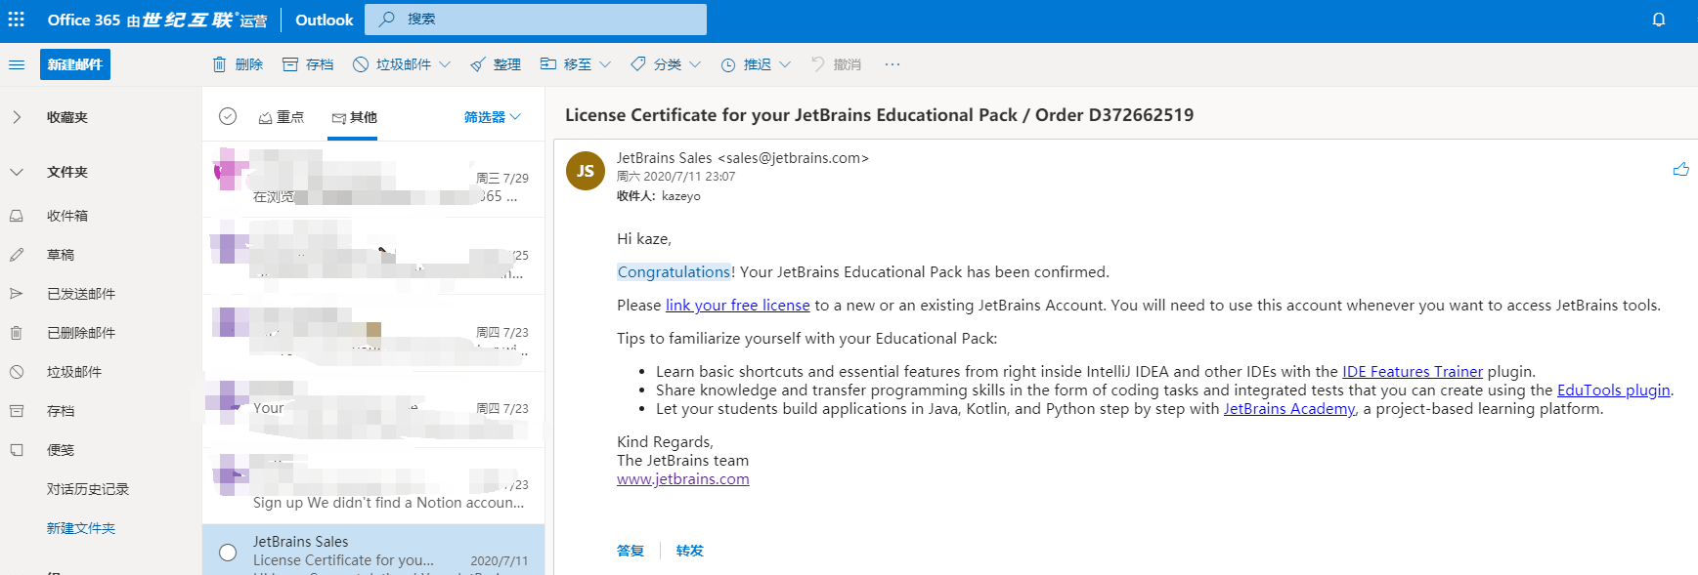Click the send arrow icon beside 已发送邮件

click(17, 294)
